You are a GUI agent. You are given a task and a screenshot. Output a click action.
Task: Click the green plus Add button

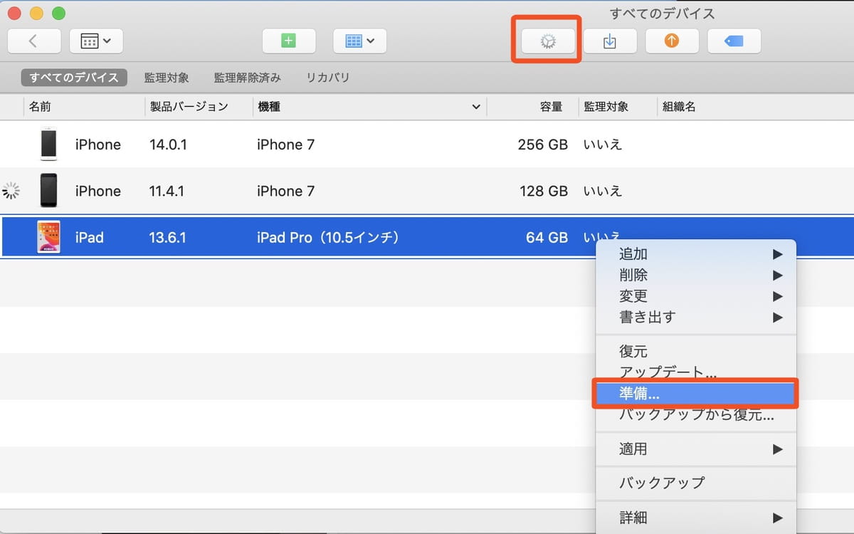coord(289,41)
